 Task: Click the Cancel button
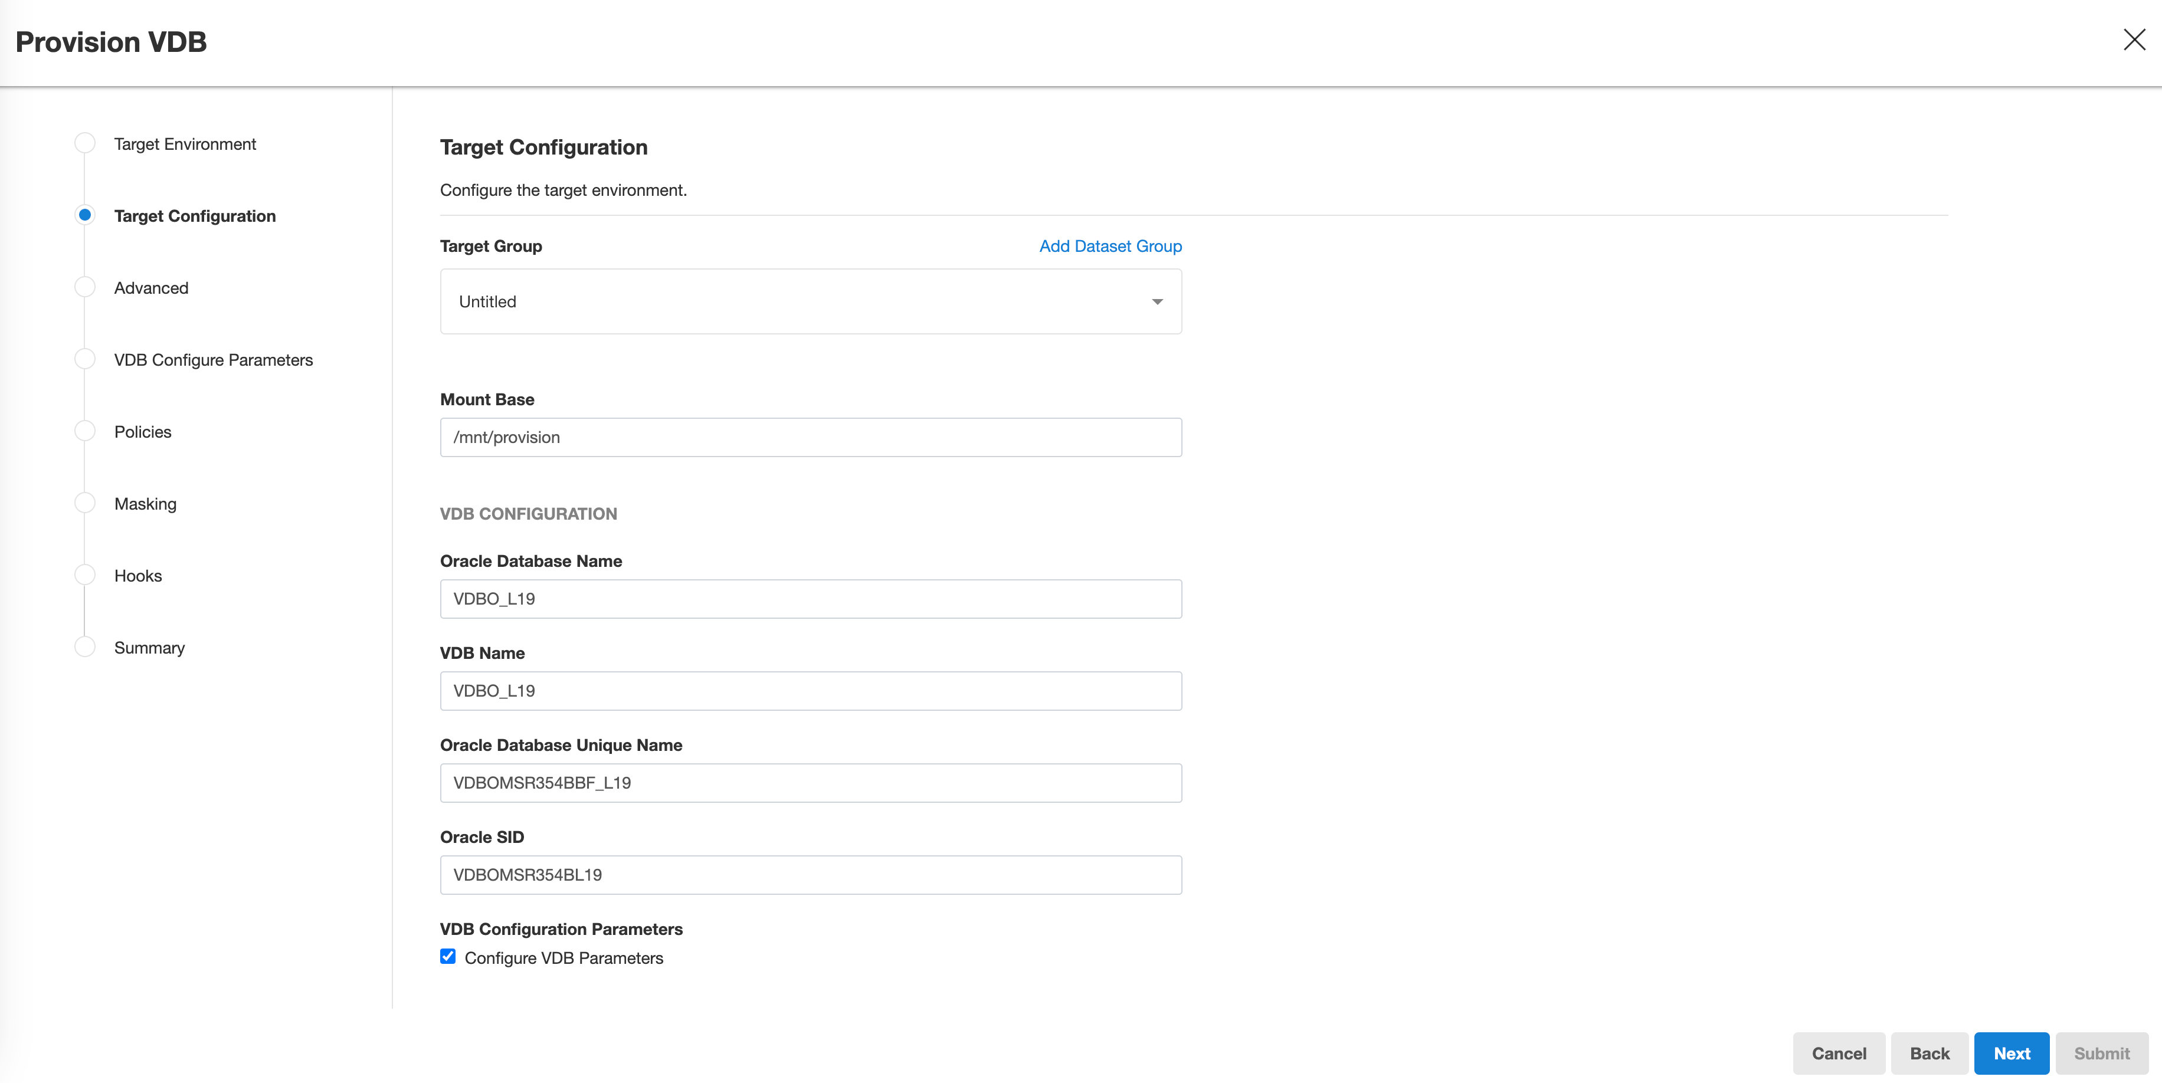pos(1839,1053)
